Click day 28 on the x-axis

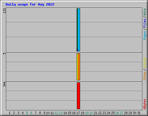point(126,113)
